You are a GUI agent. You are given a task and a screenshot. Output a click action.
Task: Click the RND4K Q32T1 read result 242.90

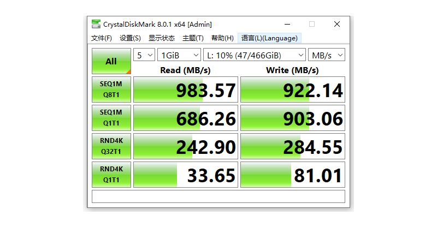pyautogui.click(x=186, y=146)
